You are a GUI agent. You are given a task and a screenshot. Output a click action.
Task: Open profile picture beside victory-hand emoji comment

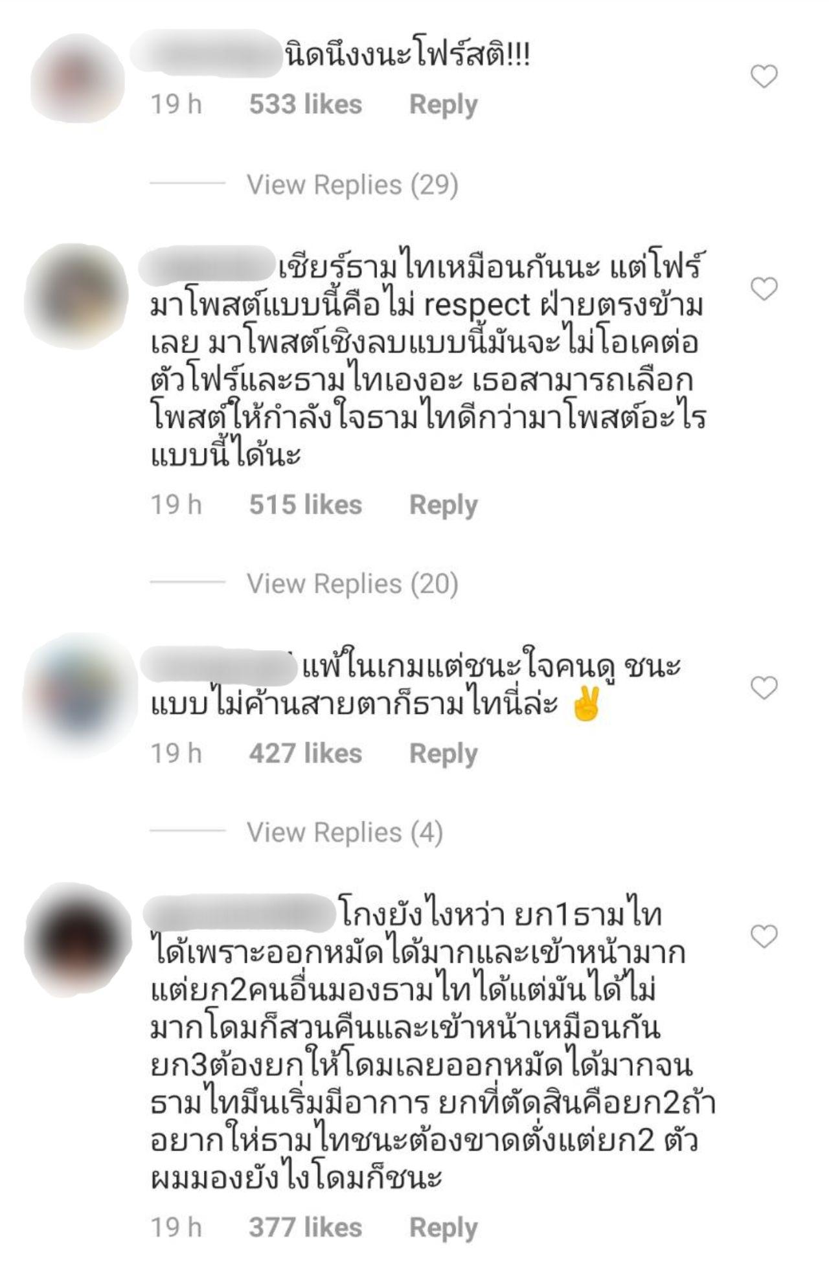point(80,695)
